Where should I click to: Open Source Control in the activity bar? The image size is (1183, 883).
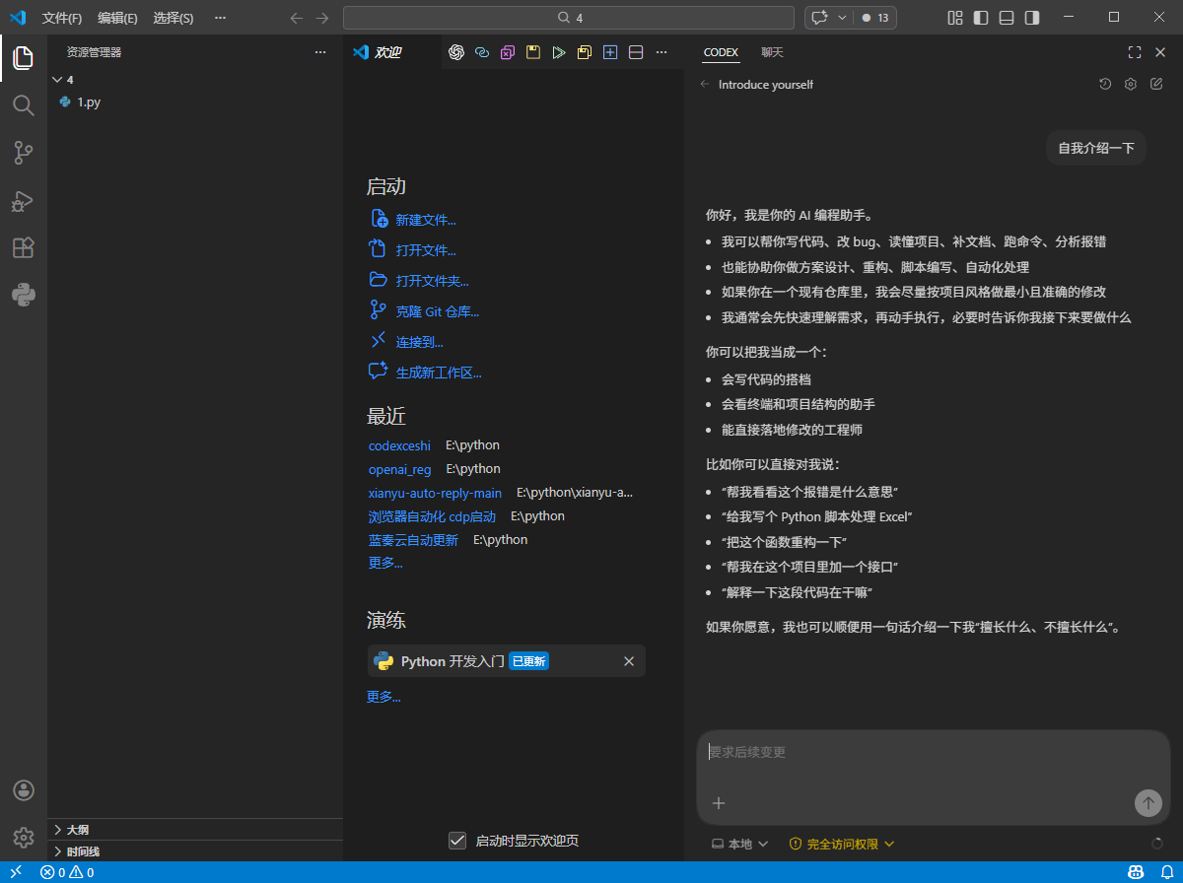tap(23, 153)
